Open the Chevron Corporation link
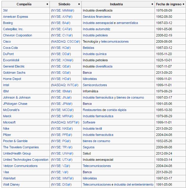 (x=18, y=35)
